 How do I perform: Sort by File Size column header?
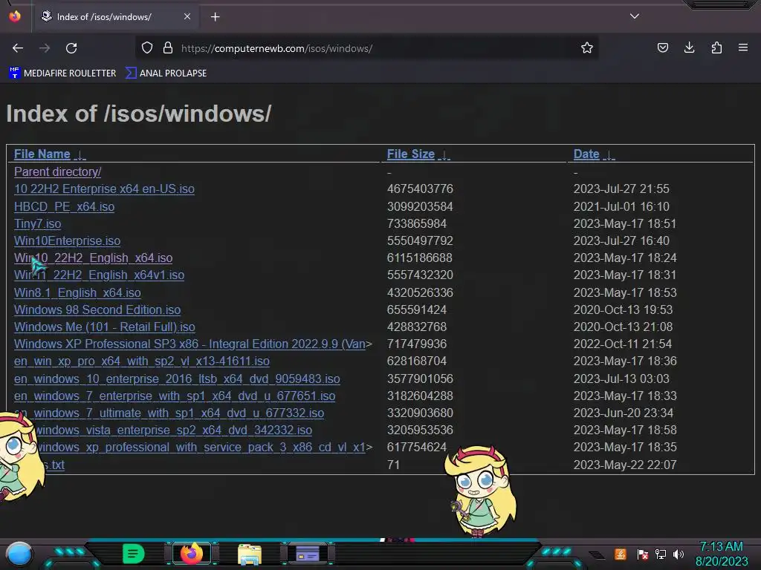pyautogui.click(x=410, y=154)
